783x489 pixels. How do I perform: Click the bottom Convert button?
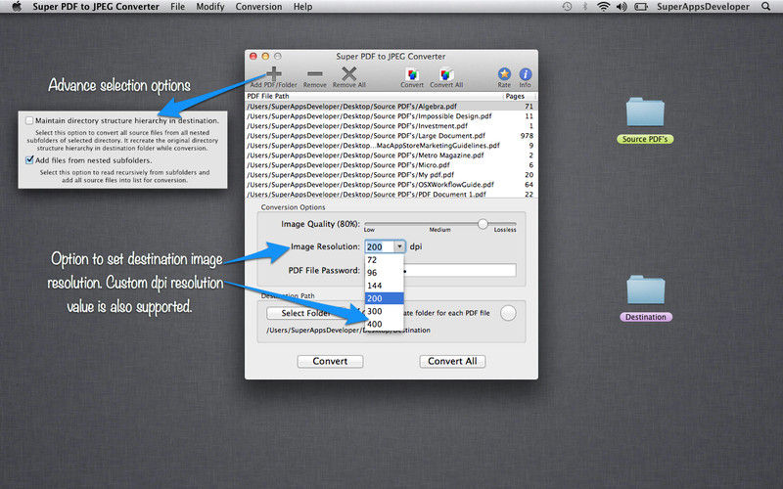330,361
